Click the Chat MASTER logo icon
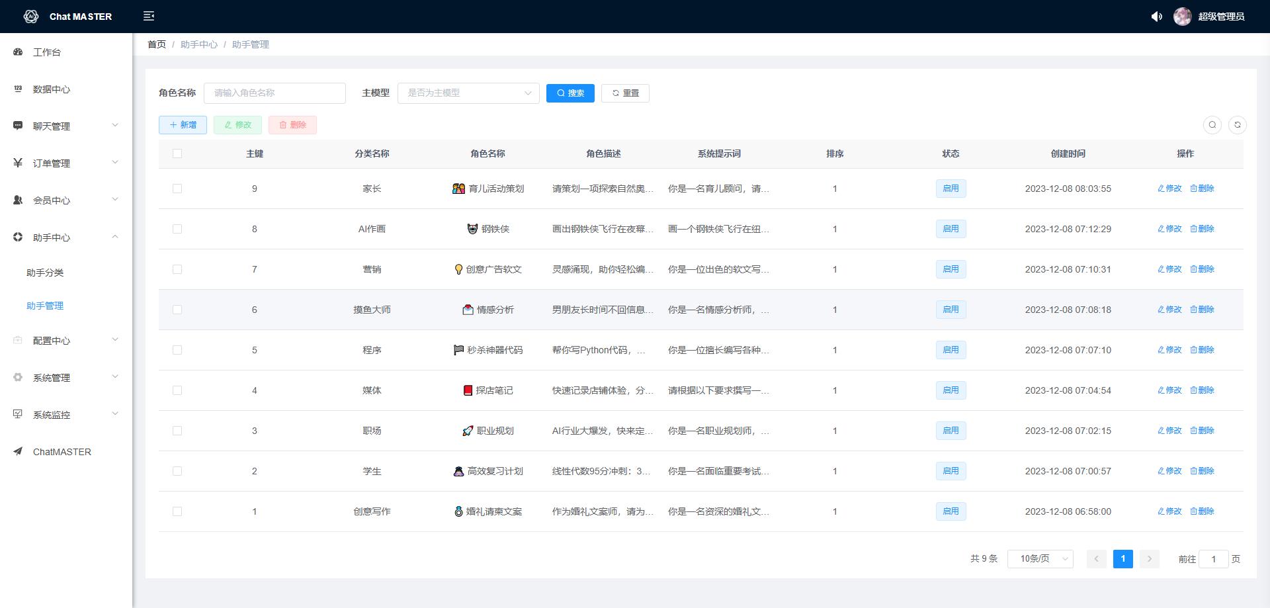This screenshot has height=608, width=1270. [31, 17]
